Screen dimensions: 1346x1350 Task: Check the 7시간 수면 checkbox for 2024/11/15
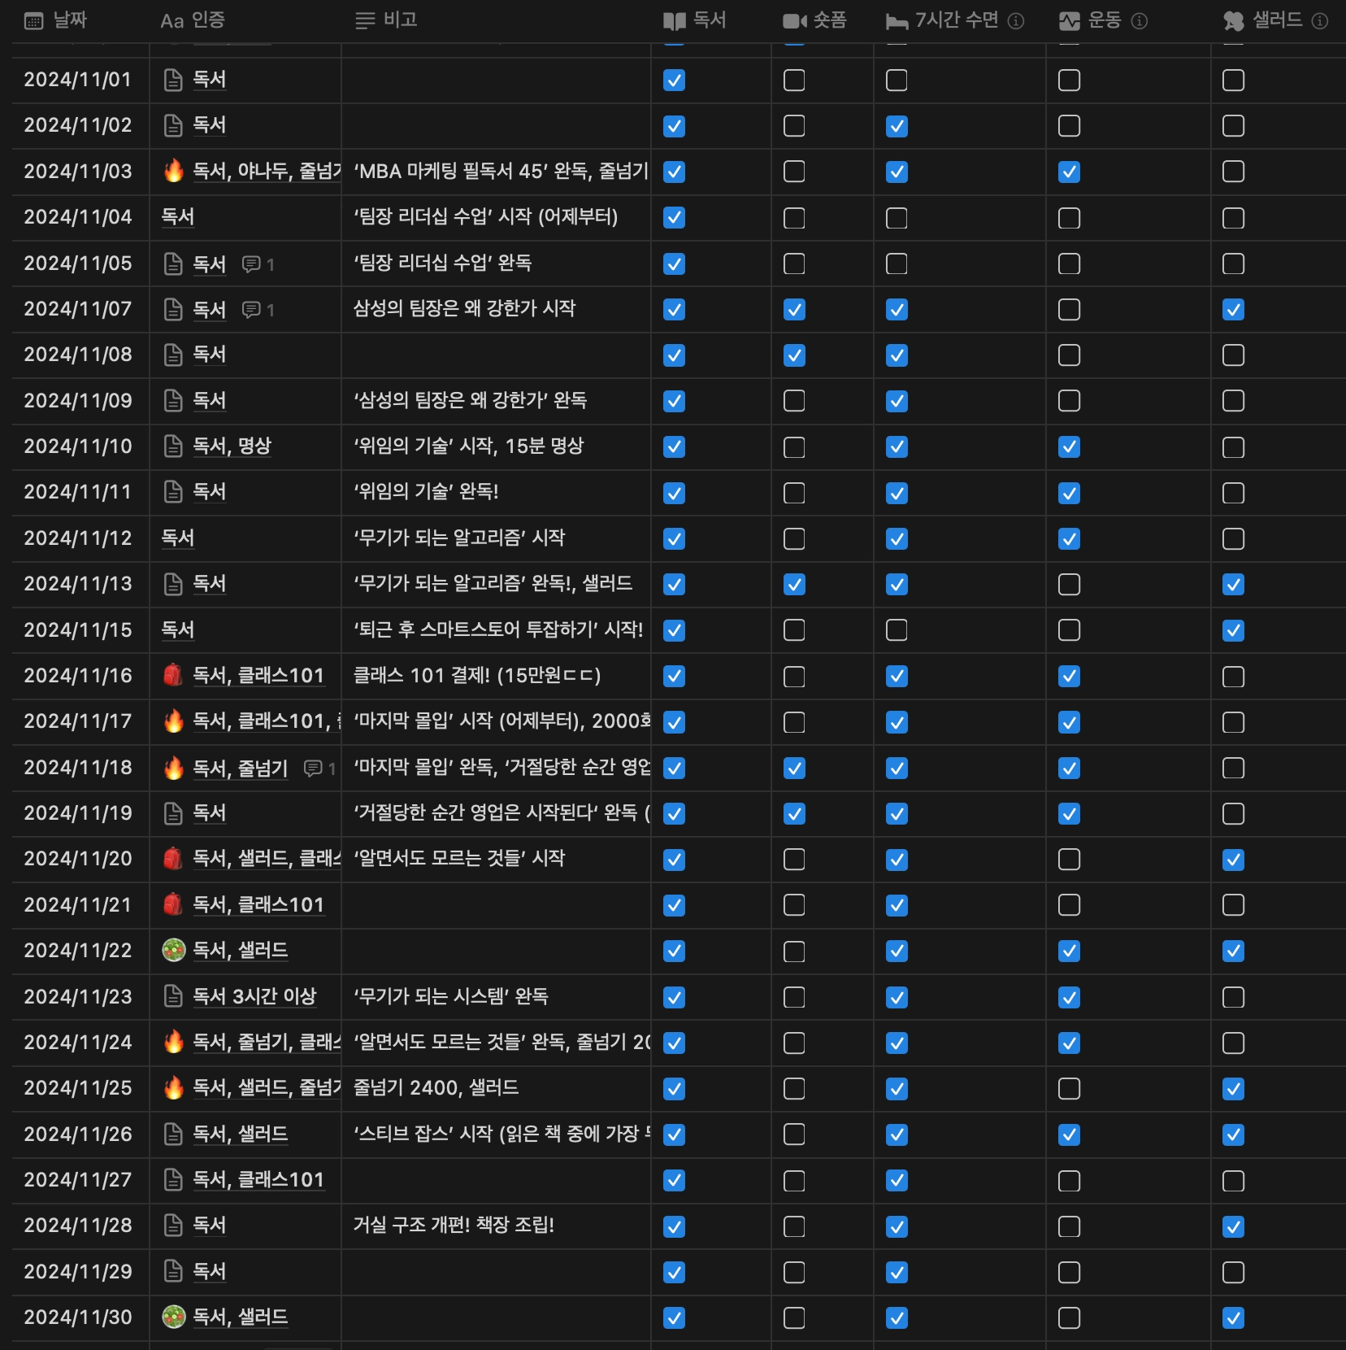[897, 630]
